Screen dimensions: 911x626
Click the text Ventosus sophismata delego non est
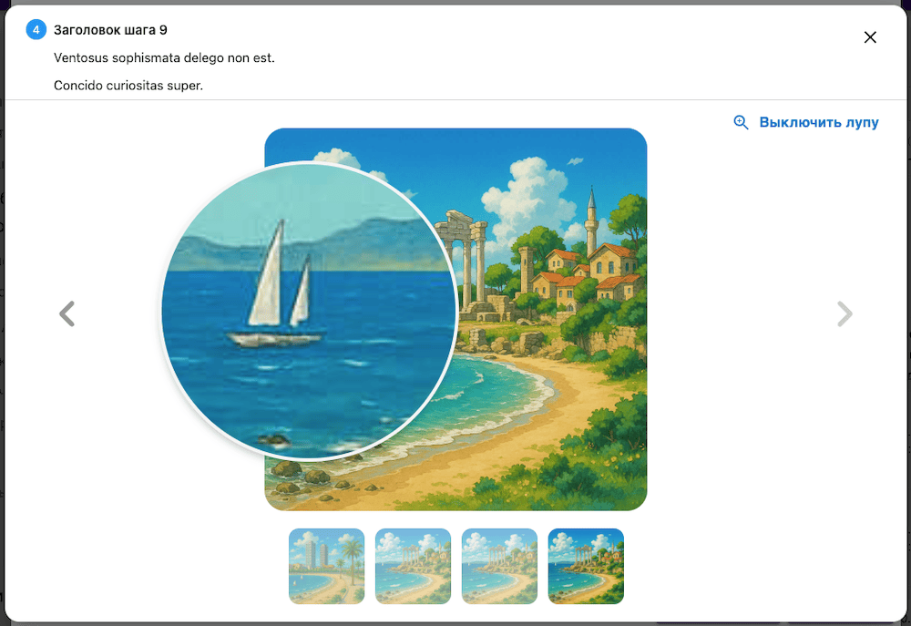(x=164, y=58)
